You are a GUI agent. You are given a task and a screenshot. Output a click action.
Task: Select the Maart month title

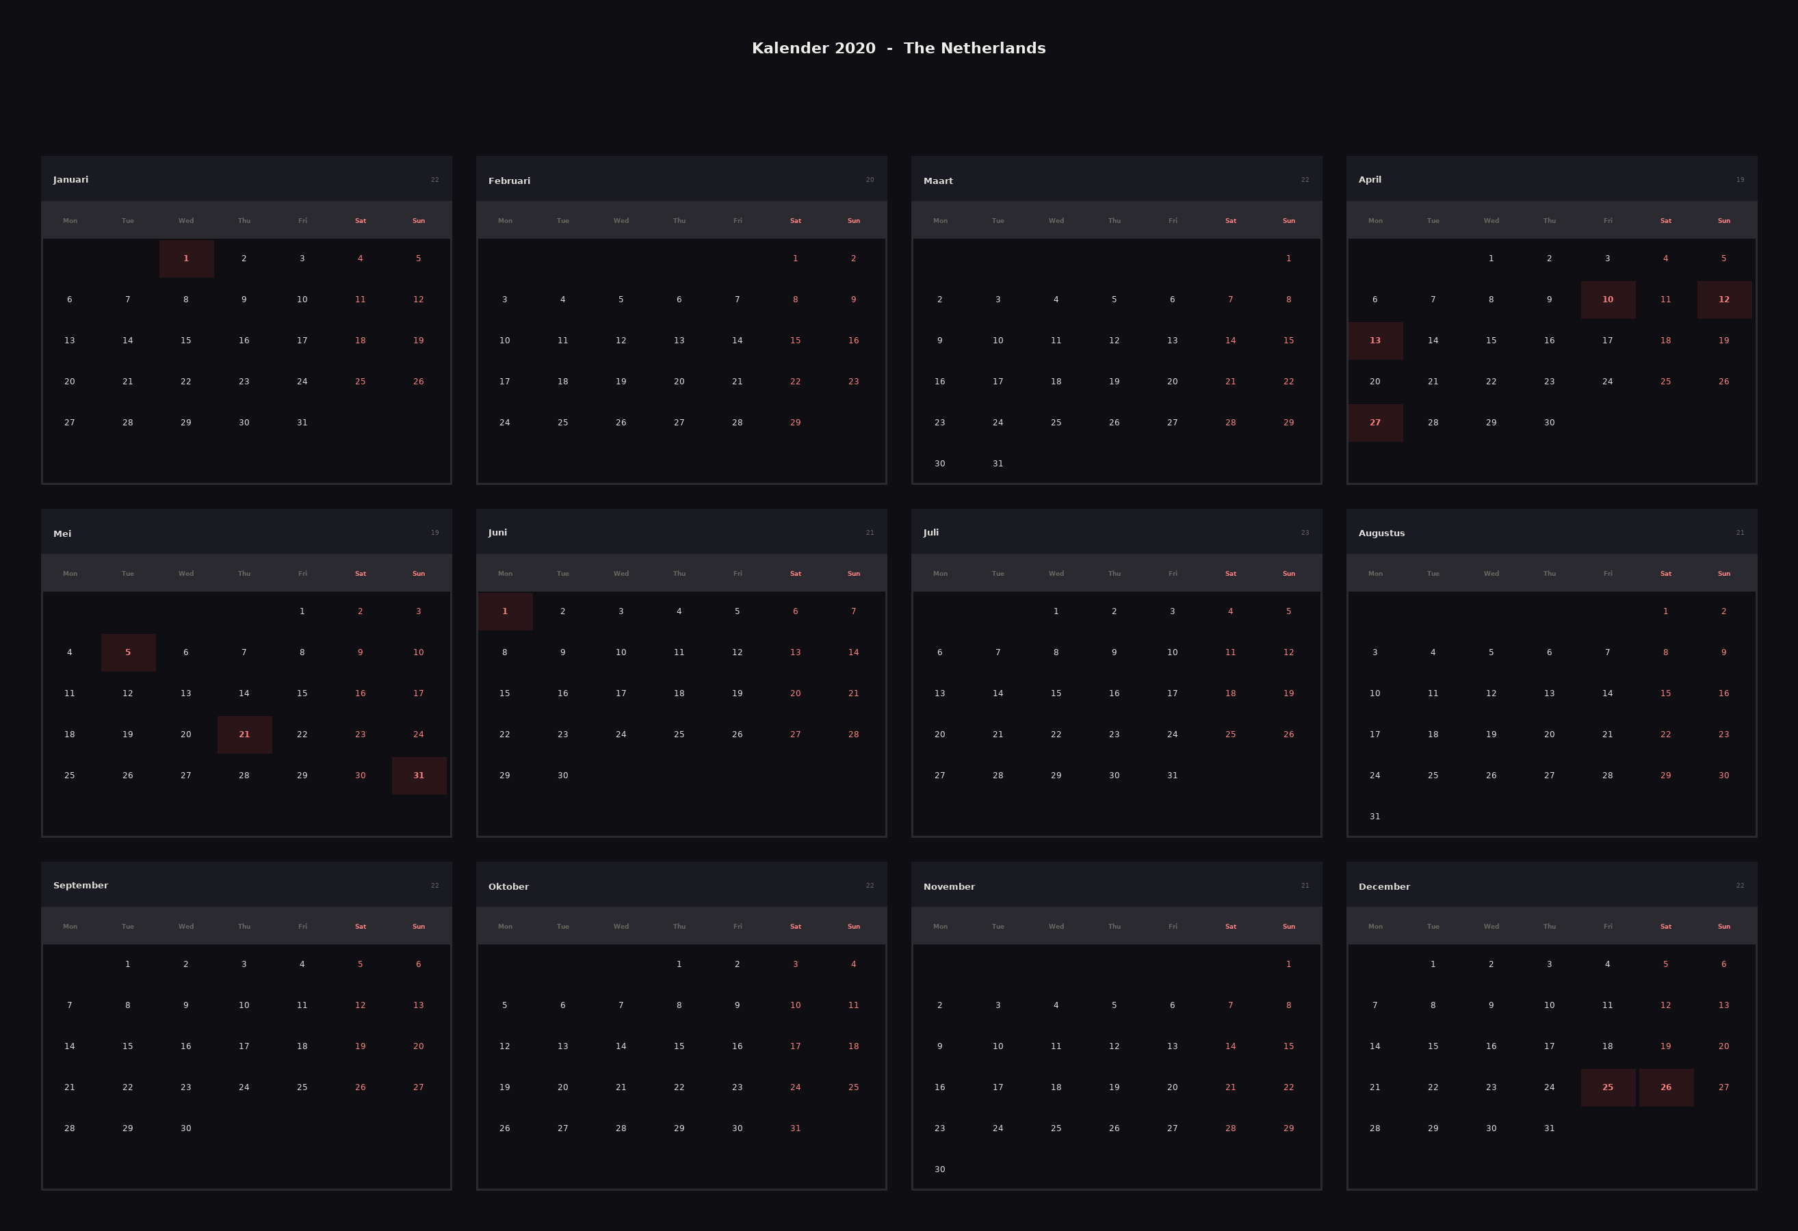[x=938, y=181]
